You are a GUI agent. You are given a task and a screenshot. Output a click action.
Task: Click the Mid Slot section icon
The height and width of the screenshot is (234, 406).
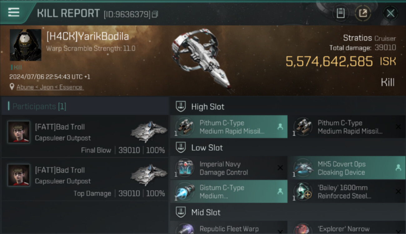point(181,212)
